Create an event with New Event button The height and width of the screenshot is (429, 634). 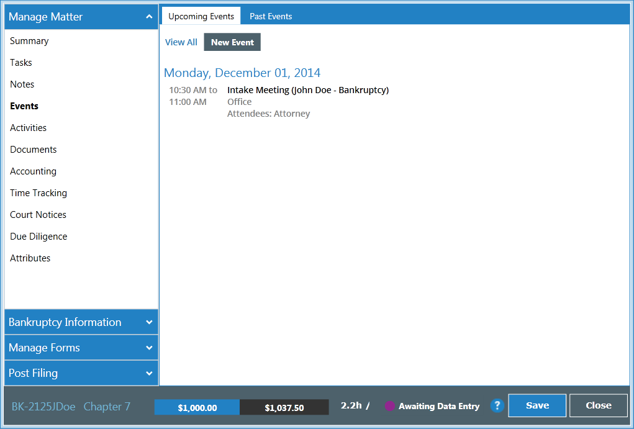tap(232, 42)
